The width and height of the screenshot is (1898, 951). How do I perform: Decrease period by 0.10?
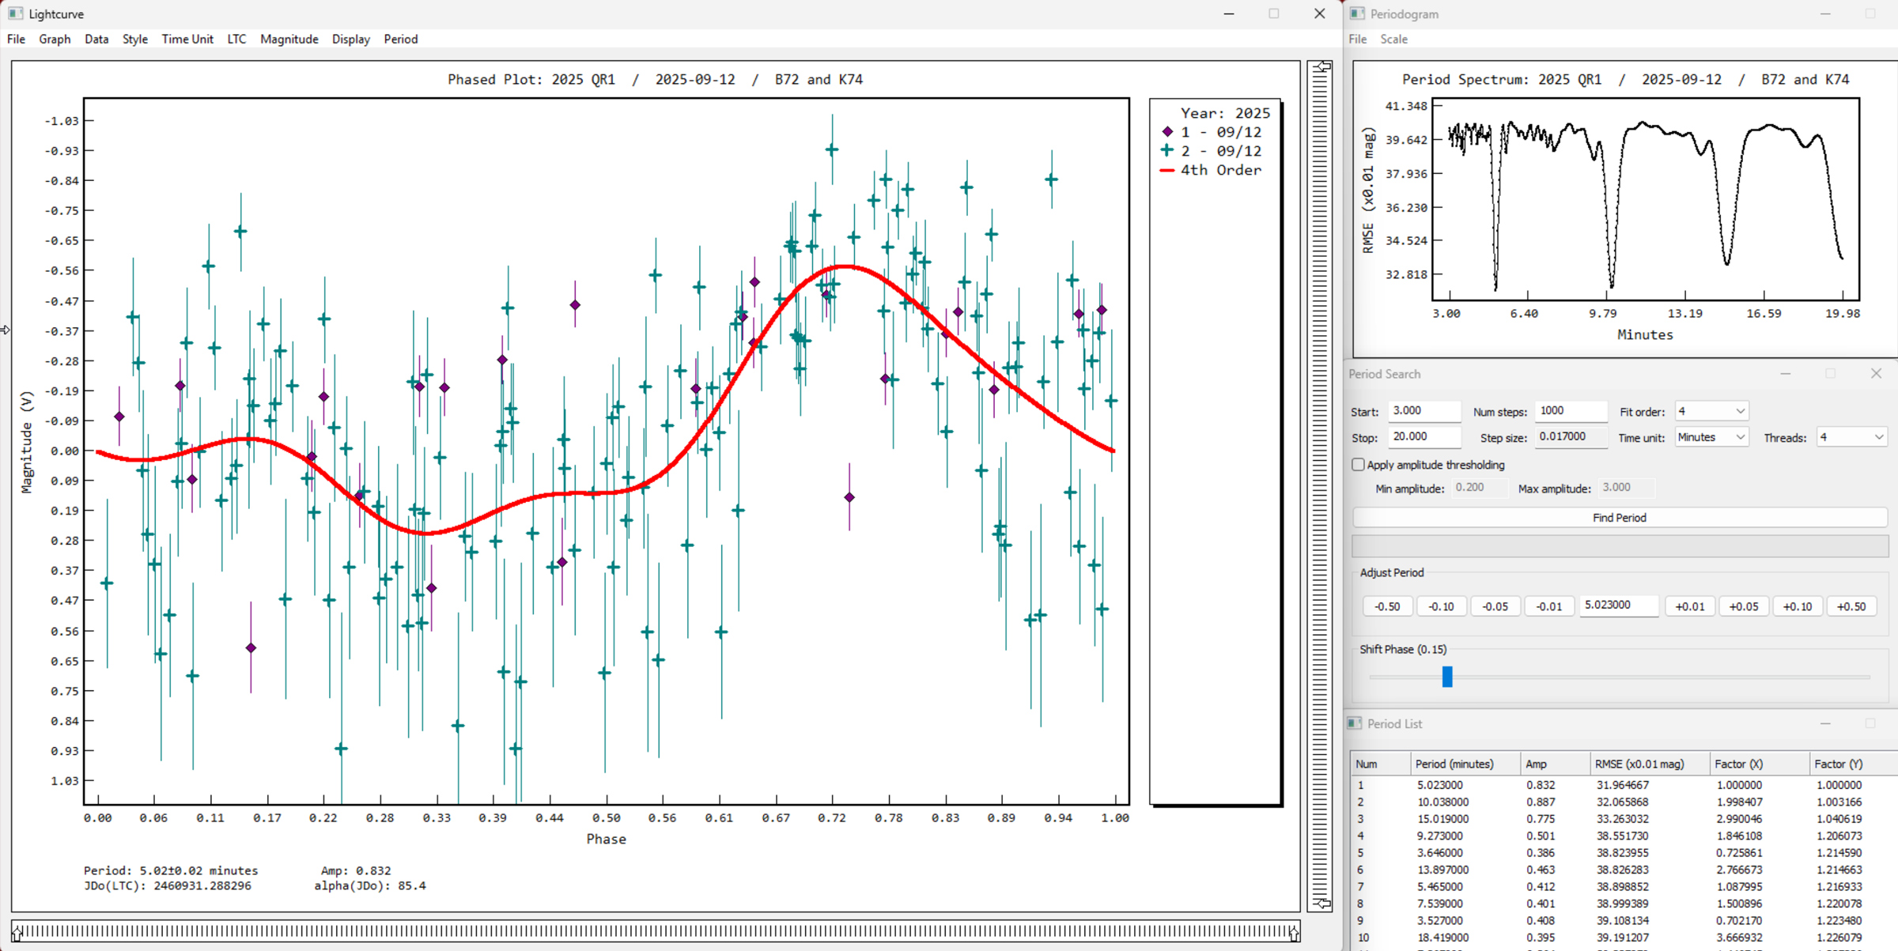coord(1441,606)
